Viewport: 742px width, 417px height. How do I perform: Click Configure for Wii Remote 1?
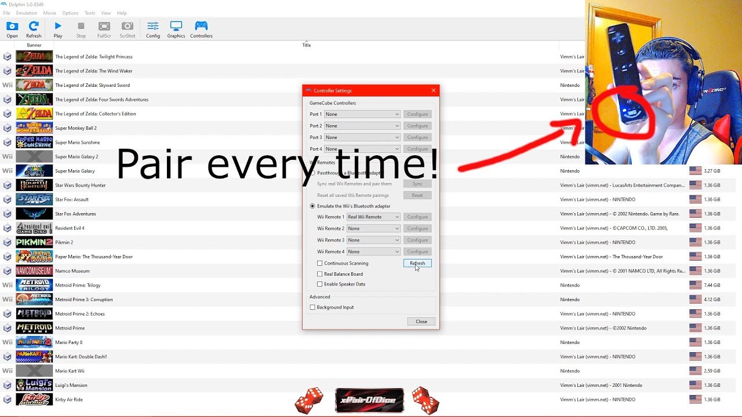point(417,217)
